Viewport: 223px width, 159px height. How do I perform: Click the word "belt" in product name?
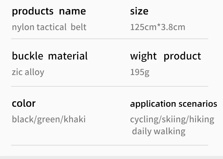point(78,27)
